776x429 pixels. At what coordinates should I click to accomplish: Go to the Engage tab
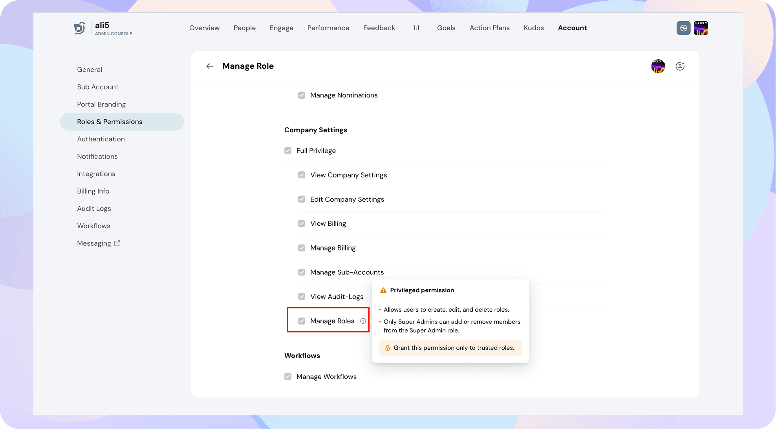pyautogui.click(x=282, y=28)
